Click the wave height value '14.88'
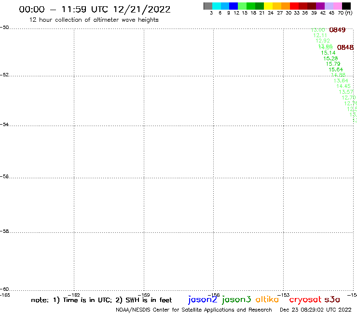Viewport: 357px width, 314px height. click(338, 75)
